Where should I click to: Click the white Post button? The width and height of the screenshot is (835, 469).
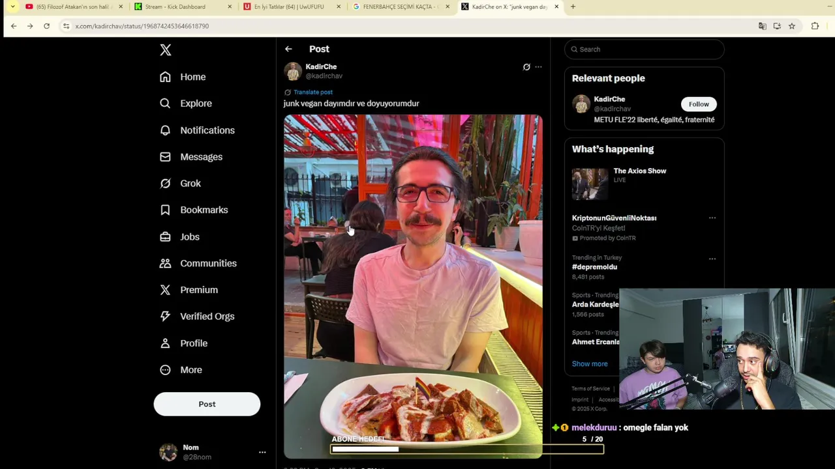coord(207,404)
